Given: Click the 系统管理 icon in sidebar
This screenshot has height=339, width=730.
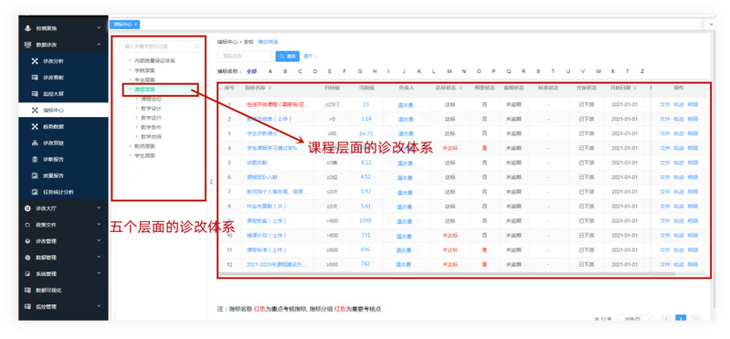Looking at the screenshot, I should point(27,274).
